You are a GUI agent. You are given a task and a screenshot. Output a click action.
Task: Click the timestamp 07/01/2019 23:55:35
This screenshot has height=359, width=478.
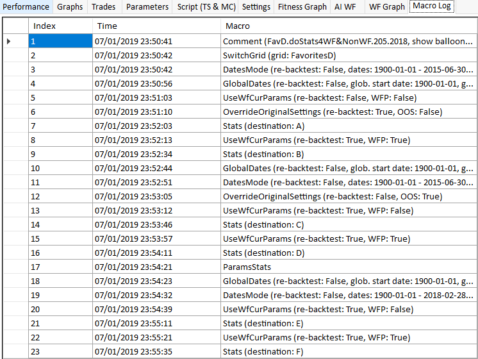(133, 351)
